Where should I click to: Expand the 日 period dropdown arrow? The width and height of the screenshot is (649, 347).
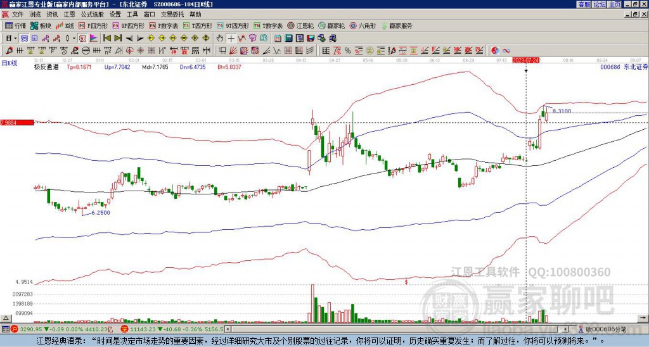(x=16, y=39)
